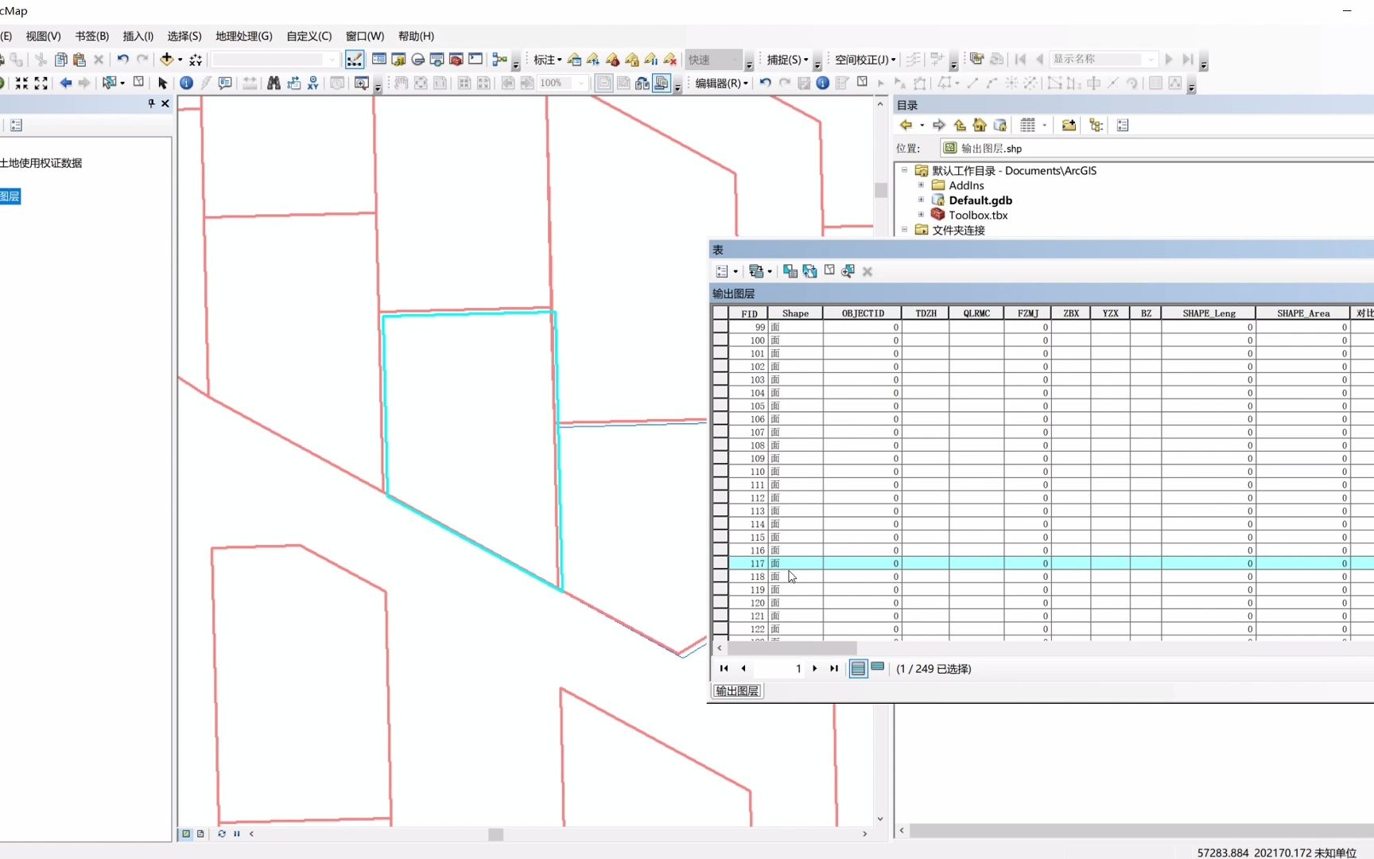Viewport: 1374px width, 859px height.
Task: Open the Editor Toolbar icon
Action: click(x=355, y=59)
